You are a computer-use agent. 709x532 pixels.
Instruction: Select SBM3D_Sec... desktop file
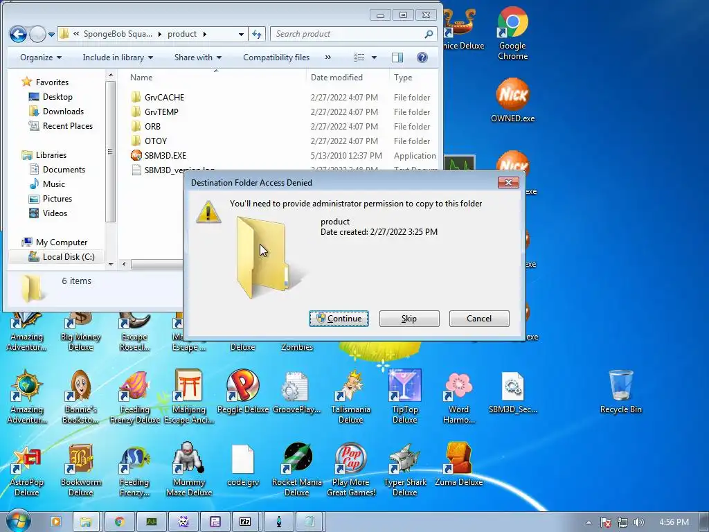click(x=513, y=392)
